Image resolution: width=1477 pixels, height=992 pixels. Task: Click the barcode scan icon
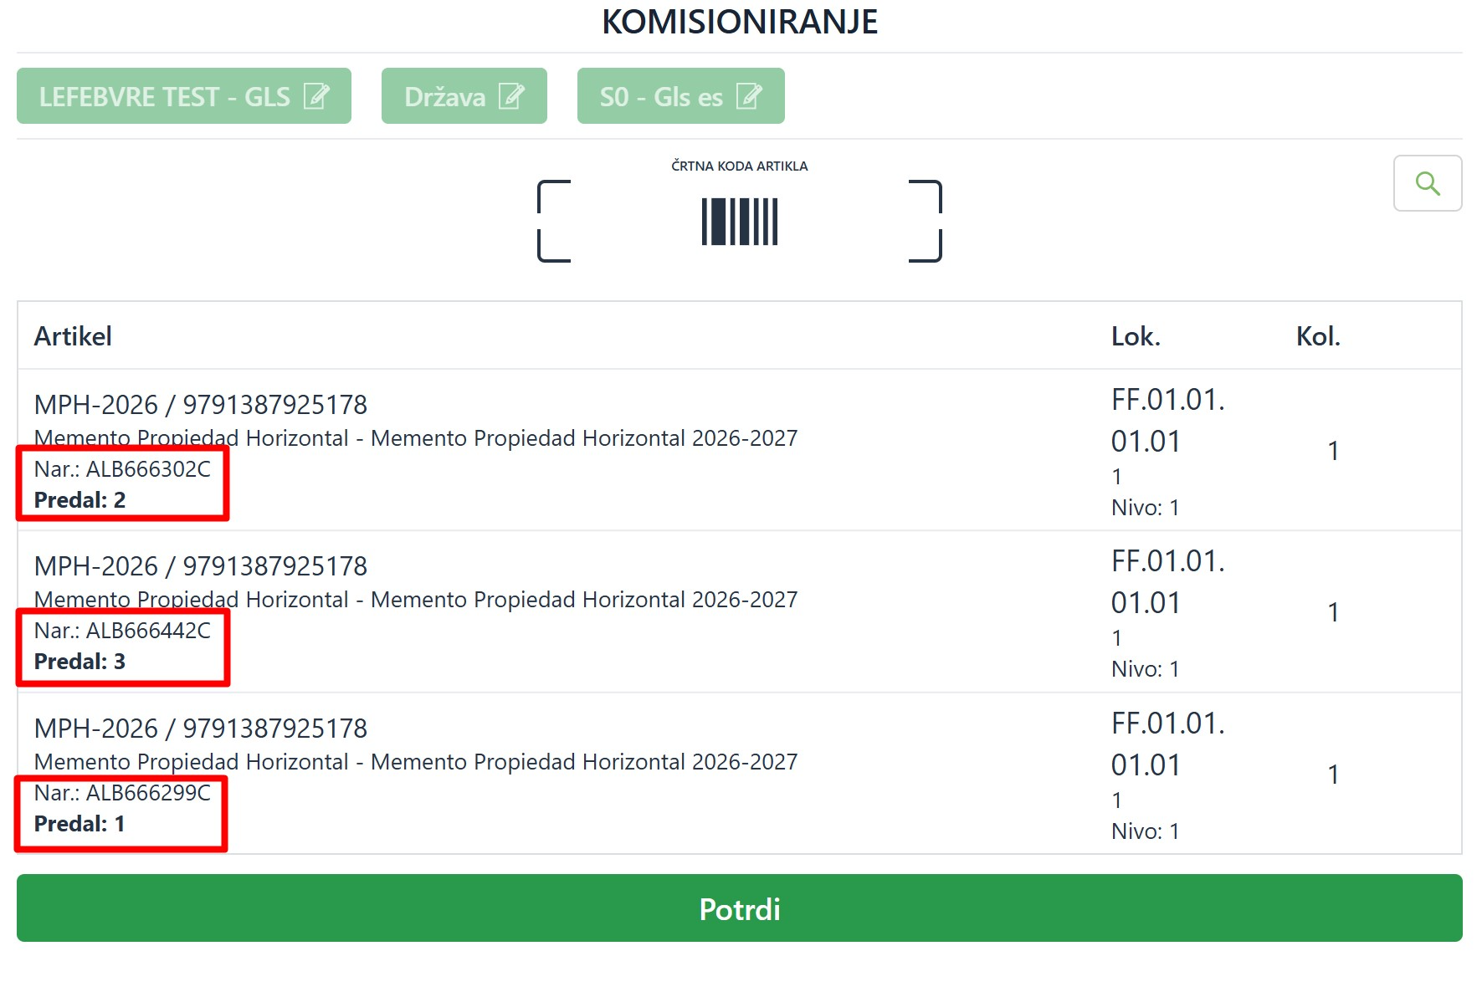[740, 222]
